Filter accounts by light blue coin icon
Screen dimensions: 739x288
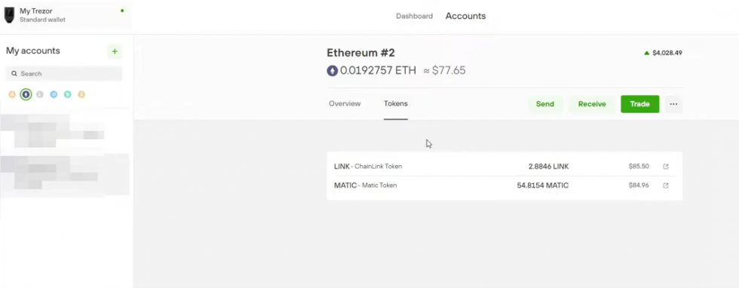point(54,94)
